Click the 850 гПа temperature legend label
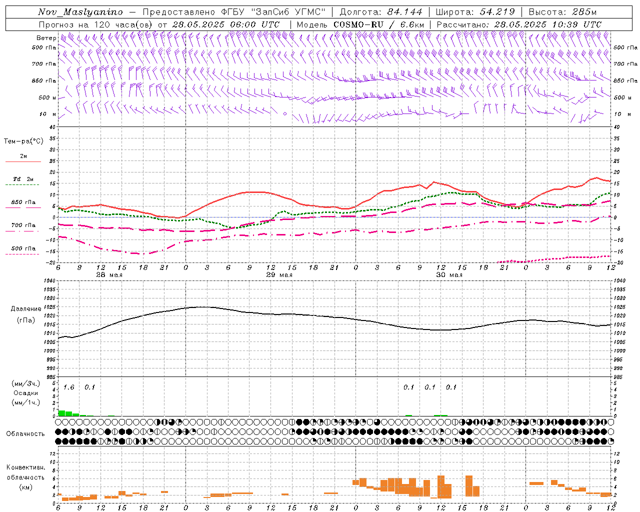Image resolution: width=640 pixels, height=512 pixels. (23, 202)
